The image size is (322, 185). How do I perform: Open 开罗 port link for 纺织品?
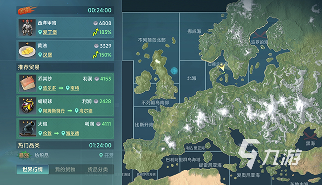108,155
